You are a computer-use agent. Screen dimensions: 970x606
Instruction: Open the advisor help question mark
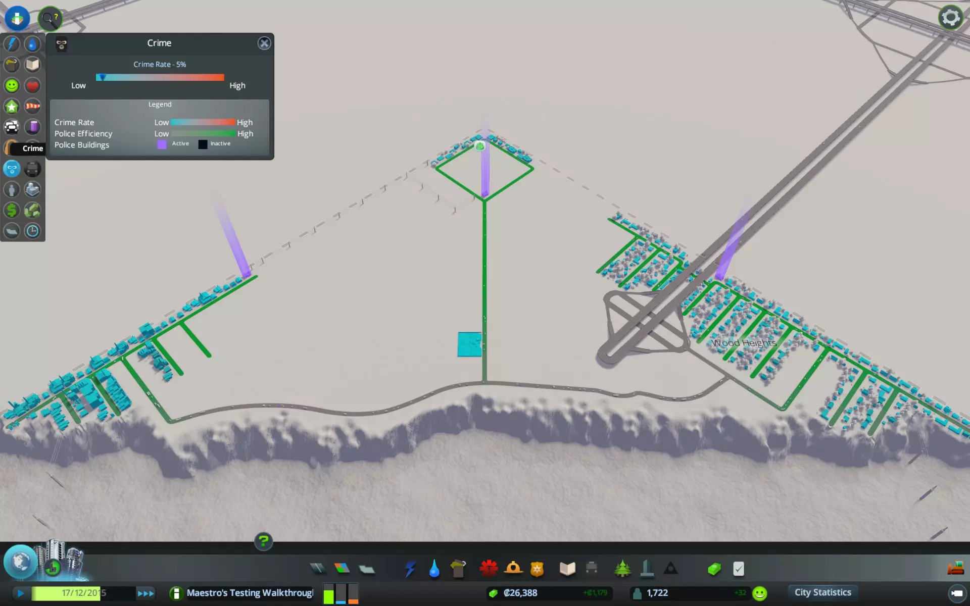[x=263, y=541]
